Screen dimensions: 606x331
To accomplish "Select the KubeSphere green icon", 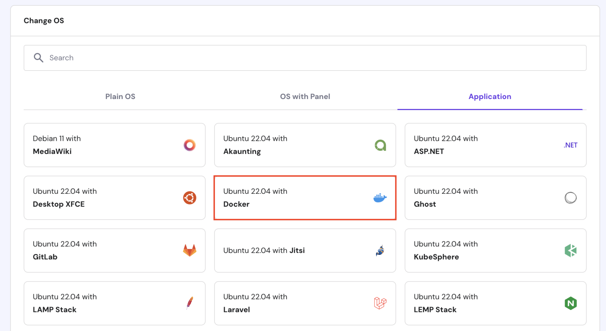I will [x=571, y=250].
